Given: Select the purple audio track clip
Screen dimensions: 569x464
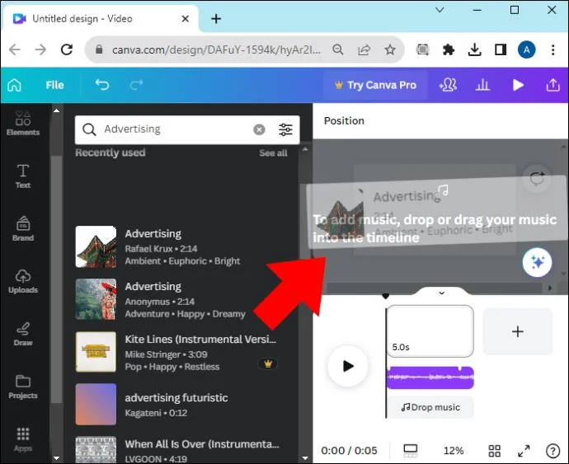Looking at the screenshot, I should point(430,377).
